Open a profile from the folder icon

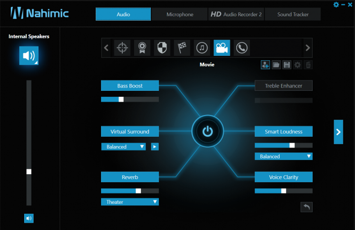tap(276, 65)
